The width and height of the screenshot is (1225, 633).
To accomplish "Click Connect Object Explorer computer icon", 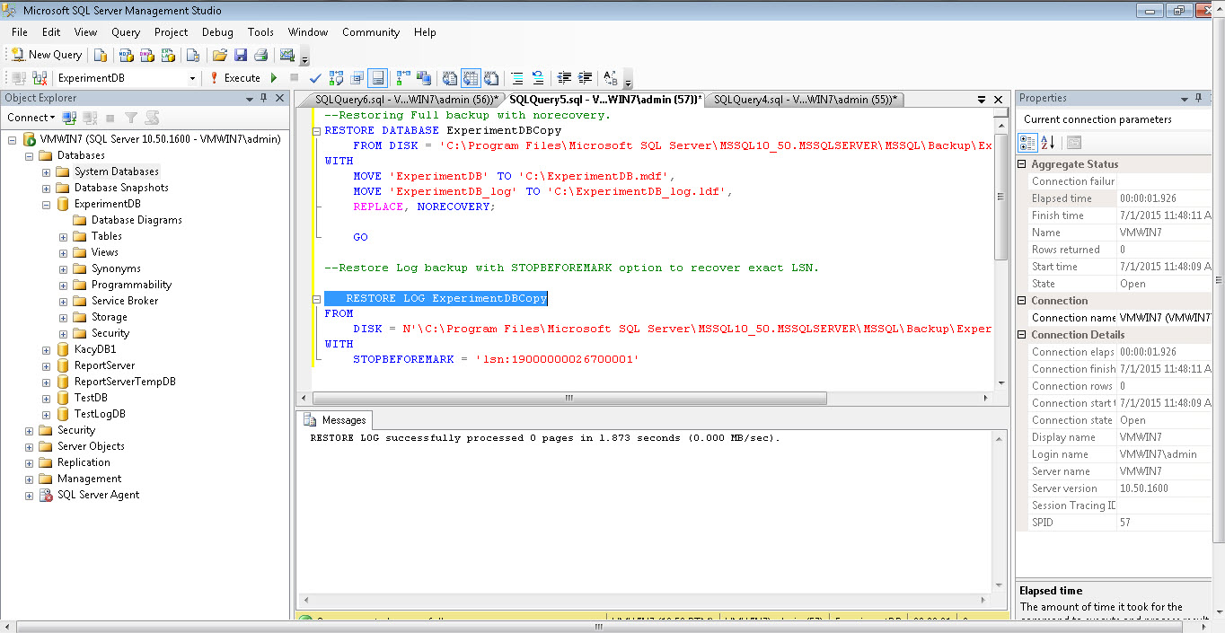I will click(x=69, y=118).
